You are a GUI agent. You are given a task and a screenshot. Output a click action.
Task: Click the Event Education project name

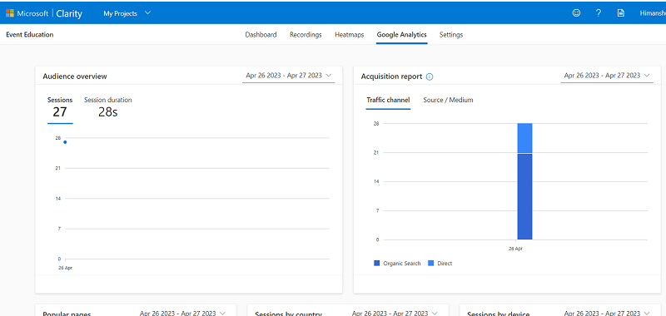coord(30,35)
